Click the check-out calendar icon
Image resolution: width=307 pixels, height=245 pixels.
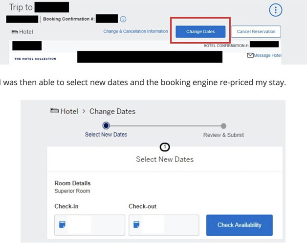(136, 224)
